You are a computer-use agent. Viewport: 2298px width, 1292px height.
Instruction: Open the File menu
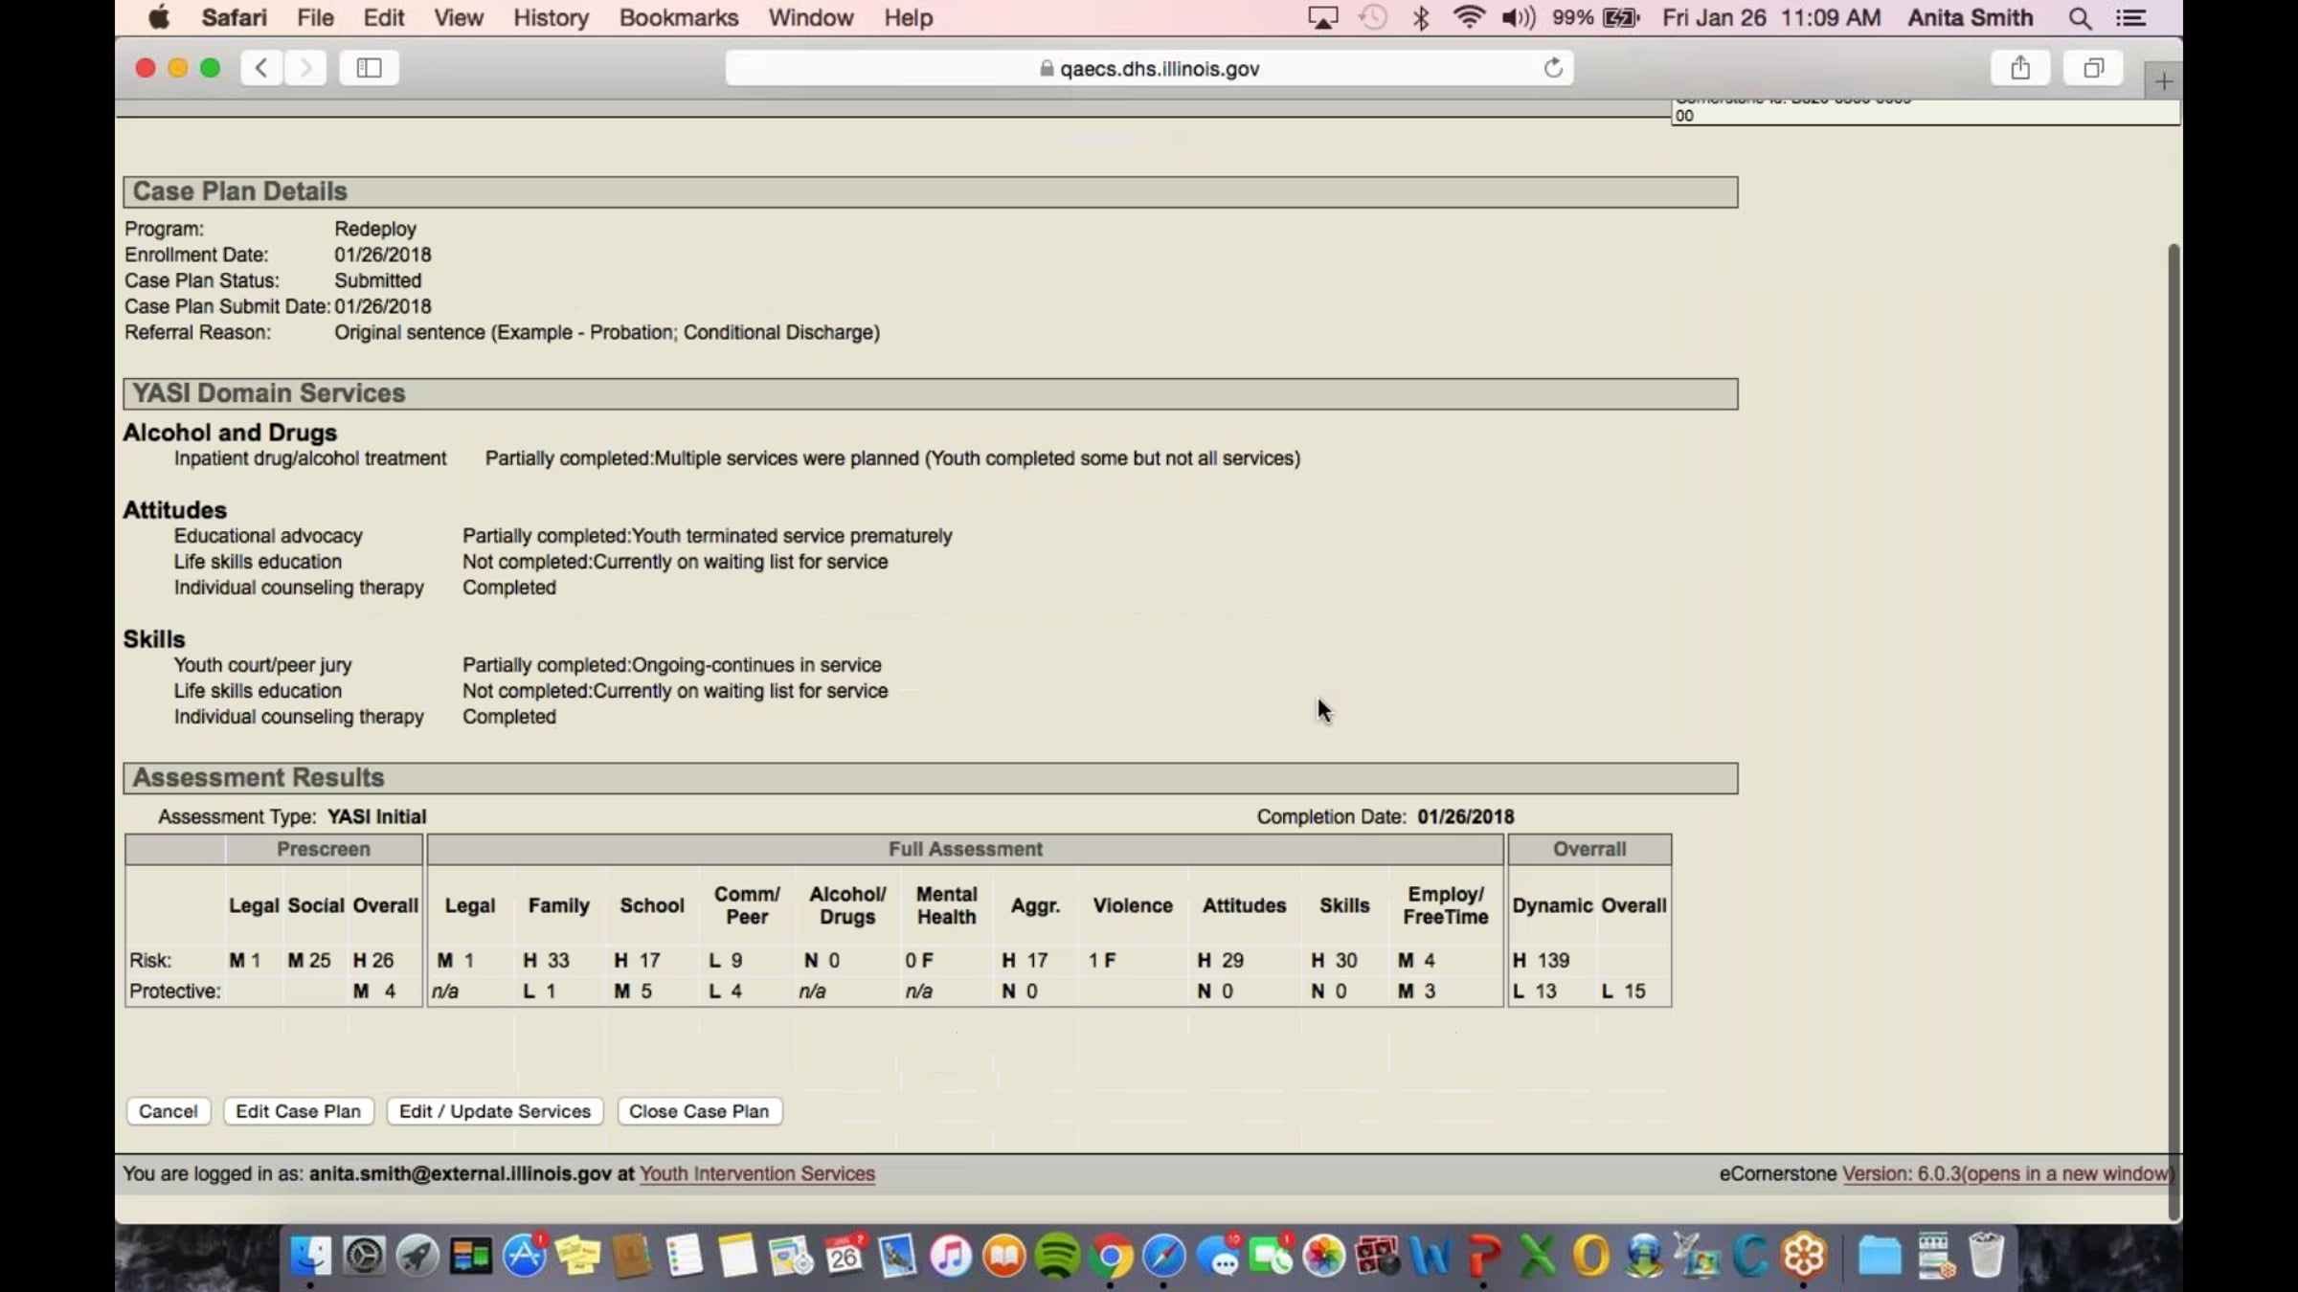click(315, 17)
